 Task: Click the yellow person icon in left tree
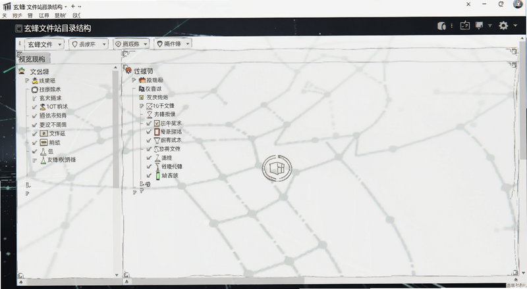[x=35, y=81]
